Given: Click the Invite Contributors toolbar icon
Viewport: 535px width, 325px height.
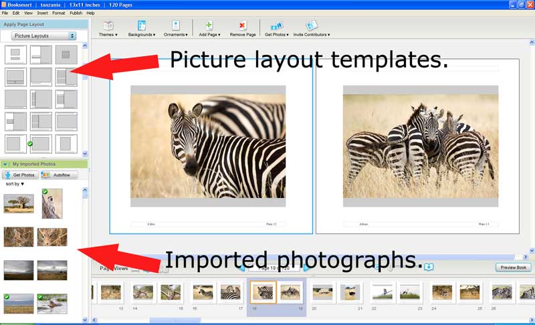Looking at the screenshot, I should pyautogui.click(x=311, y=26).
